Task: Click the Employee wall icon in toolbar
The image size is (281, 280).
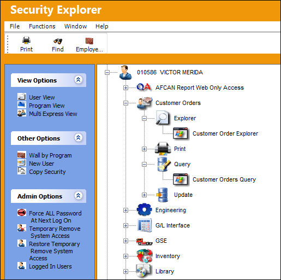Action: (x=89, y=41)
